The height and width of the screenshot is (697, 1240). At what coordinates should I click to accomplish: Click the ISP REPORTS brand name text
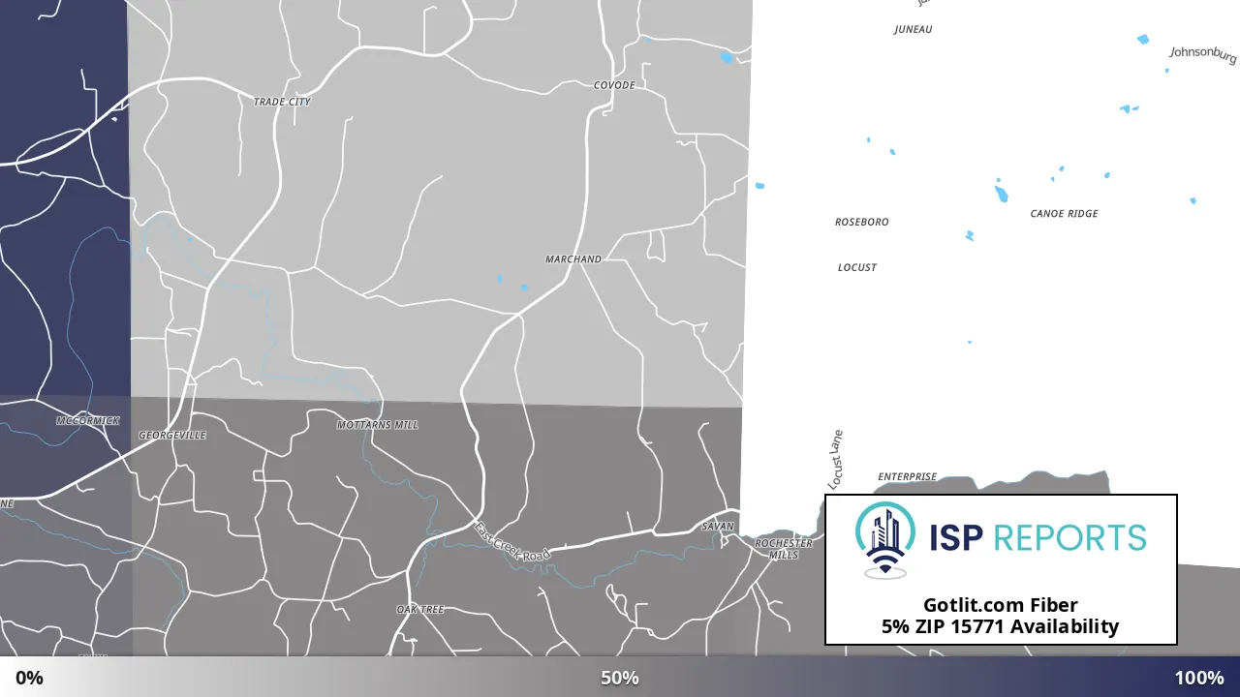pos(1037,537)
